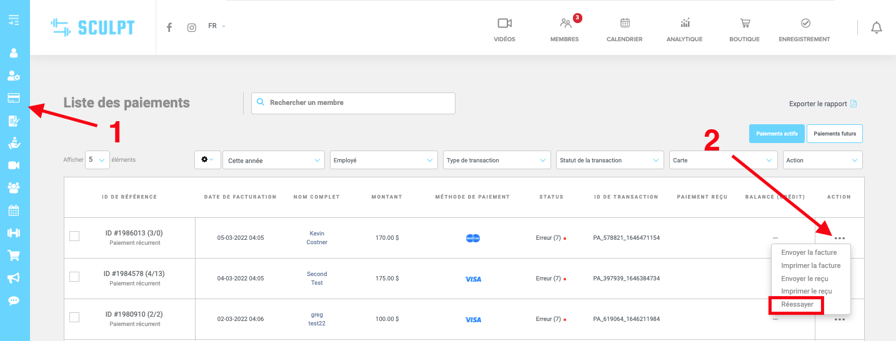896x341 pixels.
Task: Open the FR language selector
Action: pyautogui.click(x=216, y=26)
